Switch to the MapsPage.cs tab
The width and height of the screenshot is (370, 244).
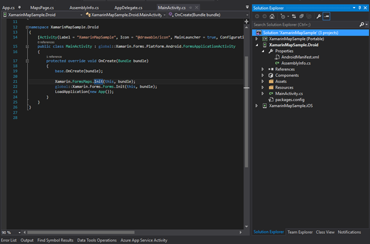coord(43,7)
